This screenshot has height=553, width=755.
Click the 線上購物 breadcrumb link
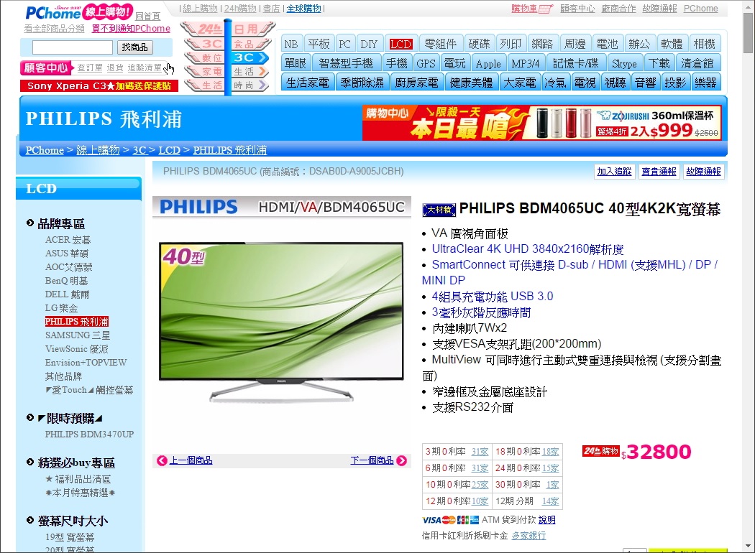(x=98, y=150)
